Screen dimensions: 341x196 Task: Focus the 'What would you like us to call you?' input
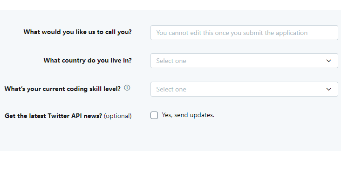pos(244,33)
